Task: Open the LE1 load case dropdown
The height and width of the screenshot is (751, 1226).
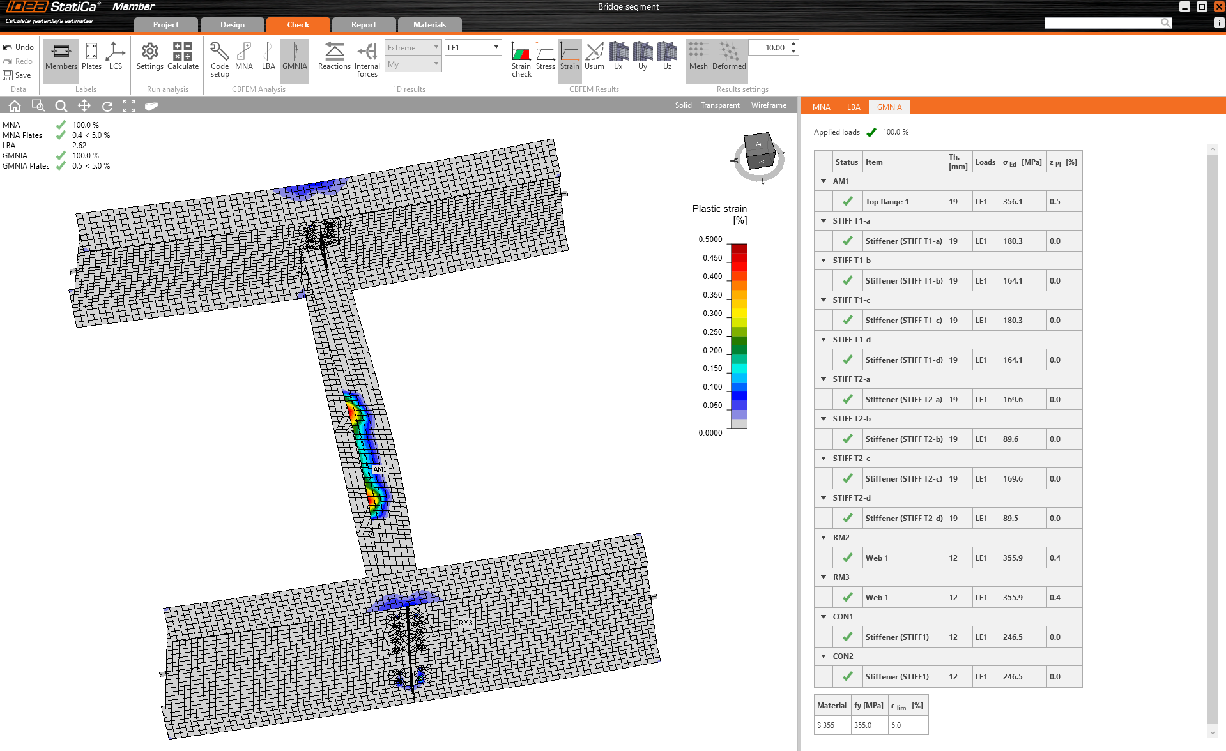Action: point(473,47)
